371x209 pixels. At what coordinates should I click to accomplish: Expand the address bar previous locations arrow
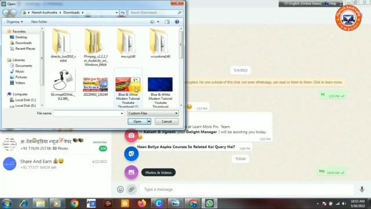coord(117,13)
